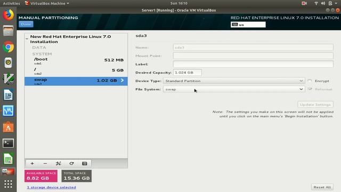The width and height of the screenshot is (341, 192).
Task: Open the System Monitor dock icon
Action: pyautogui.click(x=9, y=111)
